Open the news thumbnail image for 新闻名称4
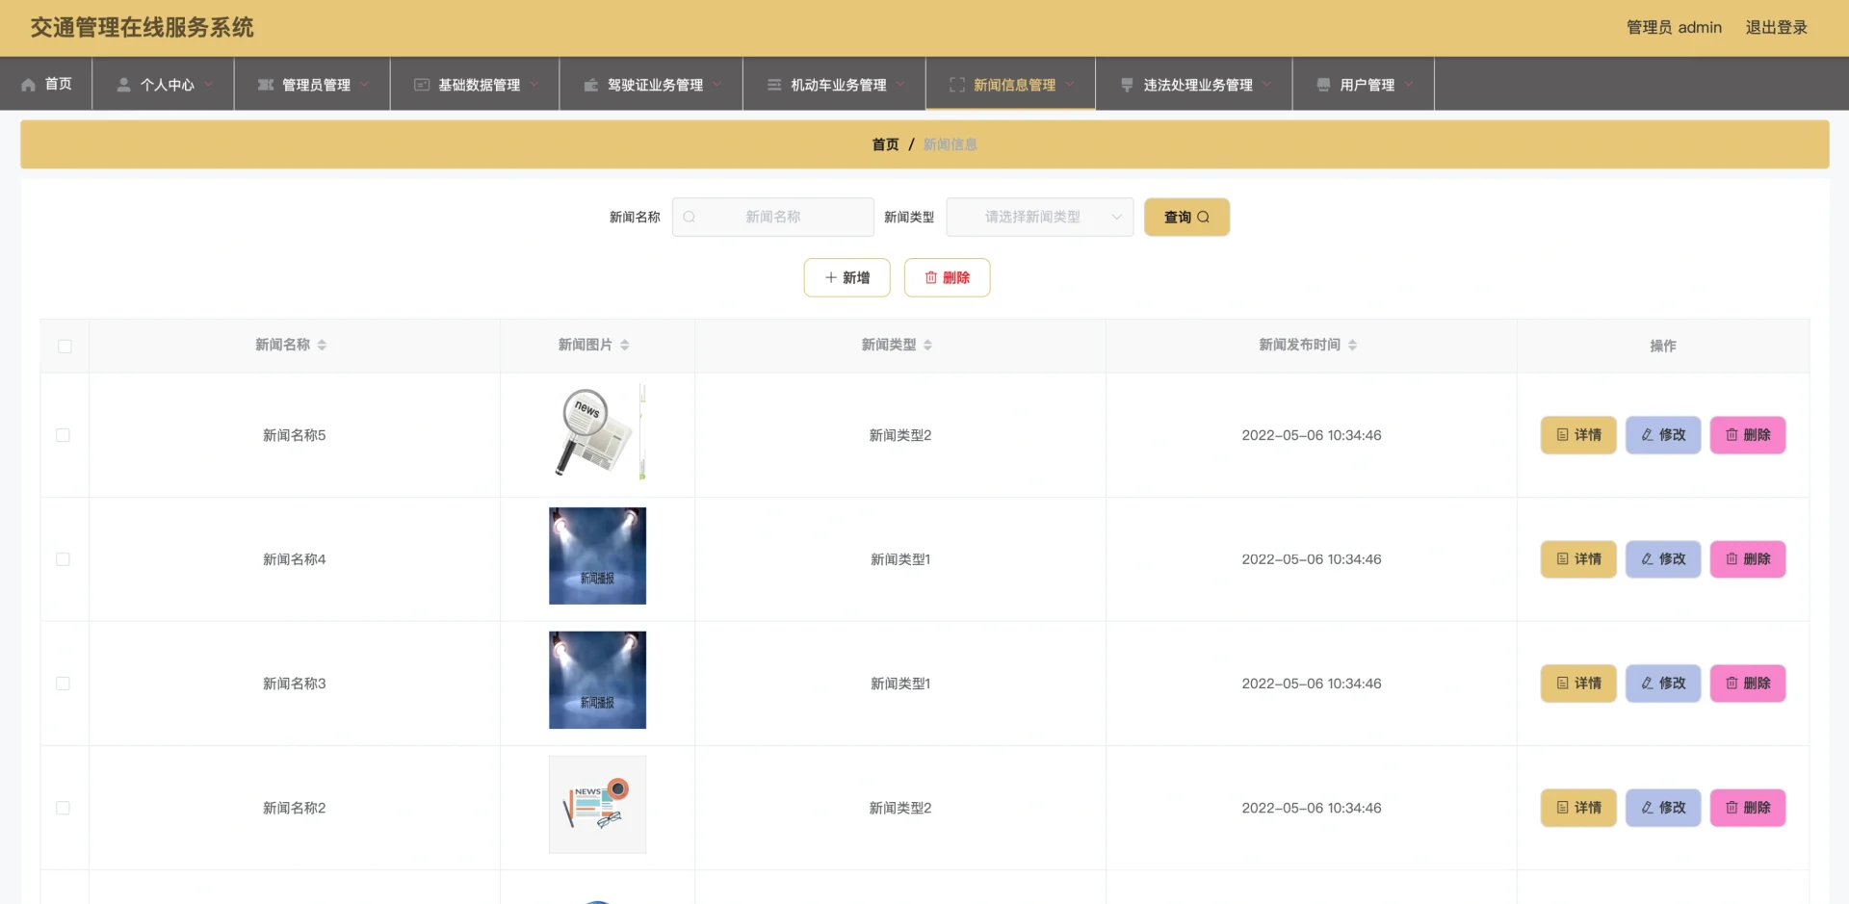Viewport: 1849px width, 904px height. click(x=597, y=556)
